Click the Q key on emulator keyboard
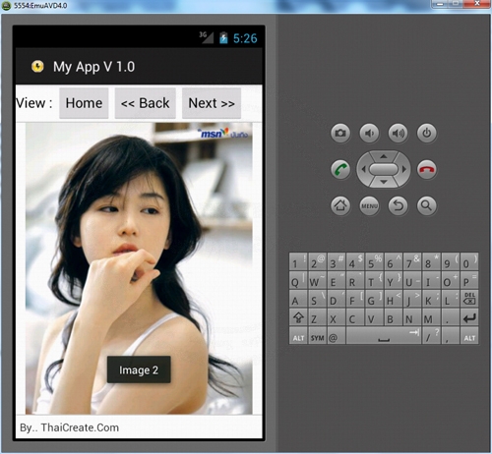Screen dimensions: 492x454 [298, 280]
